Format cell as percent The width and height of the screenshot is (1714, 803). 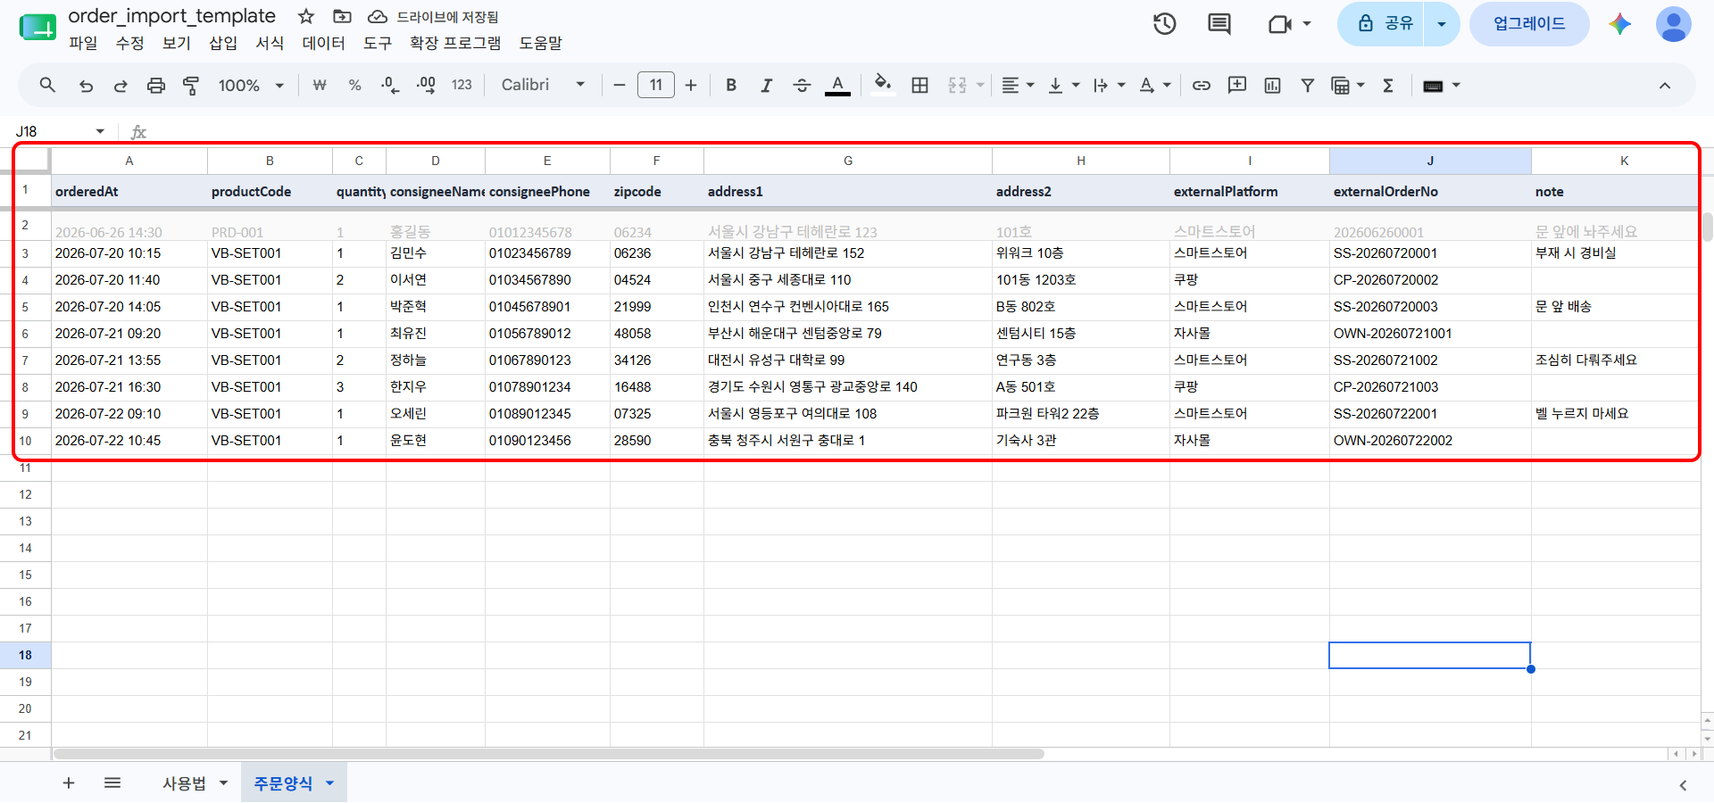click(x=354, y=86)
